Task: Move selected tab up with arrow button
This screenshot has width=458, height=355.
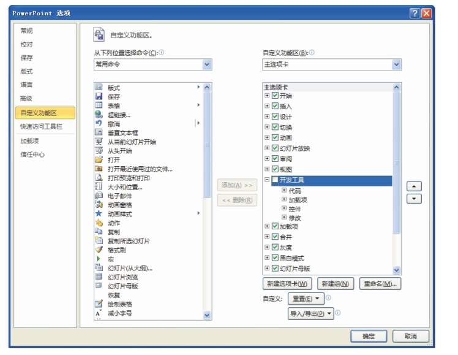Action: pos(414,186)
